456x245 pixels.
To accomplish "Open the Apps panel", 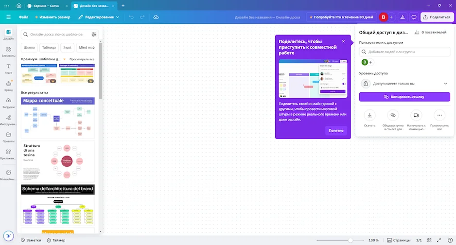I will point(8,154).
